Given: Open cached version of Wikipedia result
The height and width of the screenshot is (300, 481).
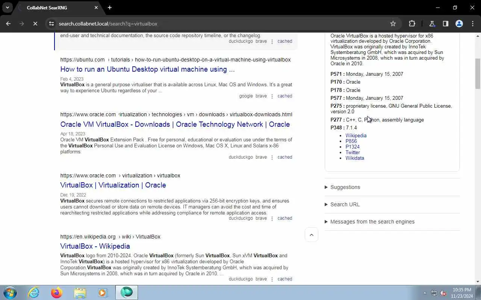Looking at the screenshot, I should [285, 279].
